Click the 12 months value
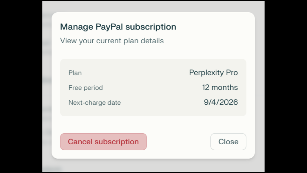The height and width of the screenshot is (173, 307). tap(220, 87)
